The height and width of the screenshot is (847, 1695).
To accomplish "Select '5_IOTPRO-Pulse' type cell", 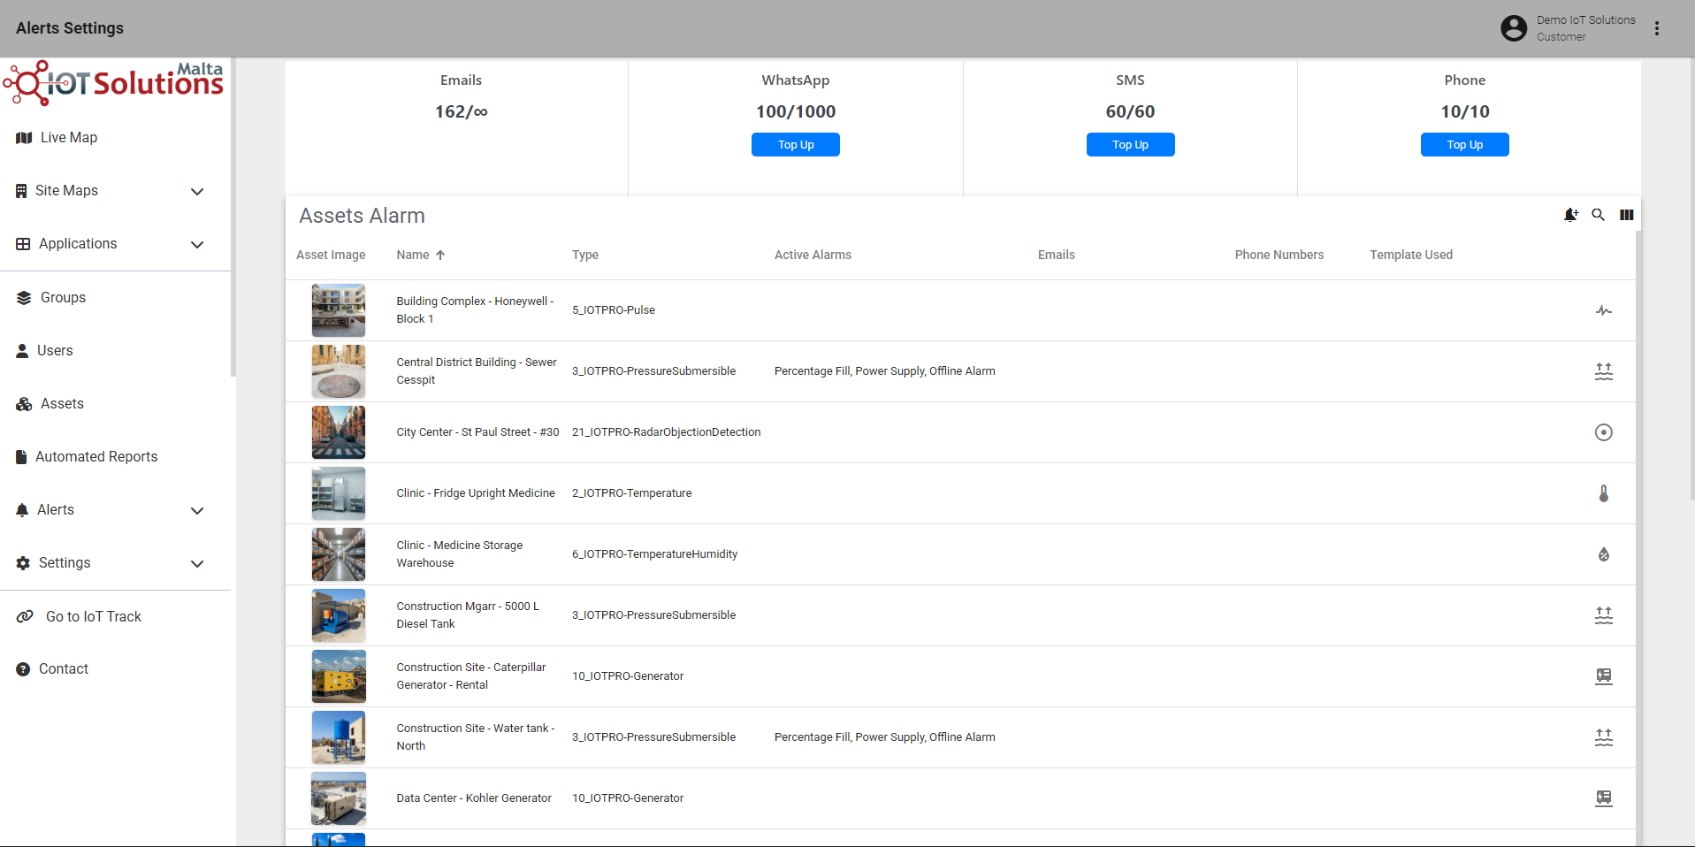I will [613, 310].
